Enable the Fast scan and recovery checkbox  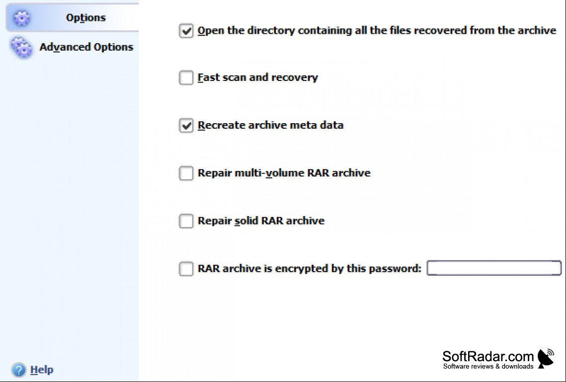click(186, 77)
